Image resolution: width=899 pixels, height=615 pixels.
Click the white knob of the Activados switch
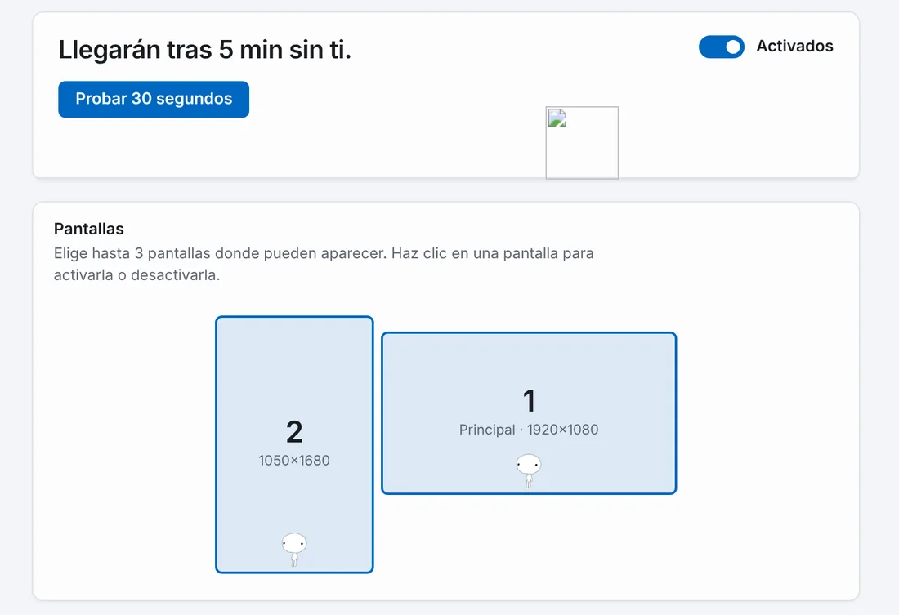[x=733, y=47]
